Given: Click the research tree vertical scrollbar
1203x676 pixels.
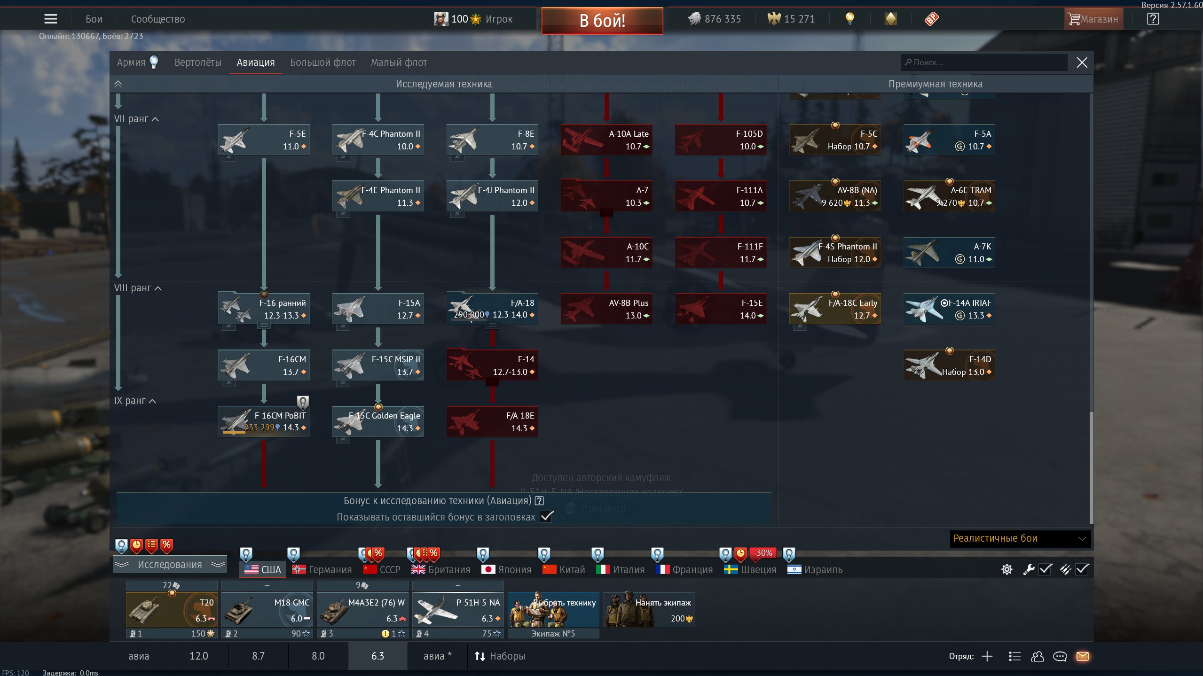Looking at the screenshot, I should 1091,467.
